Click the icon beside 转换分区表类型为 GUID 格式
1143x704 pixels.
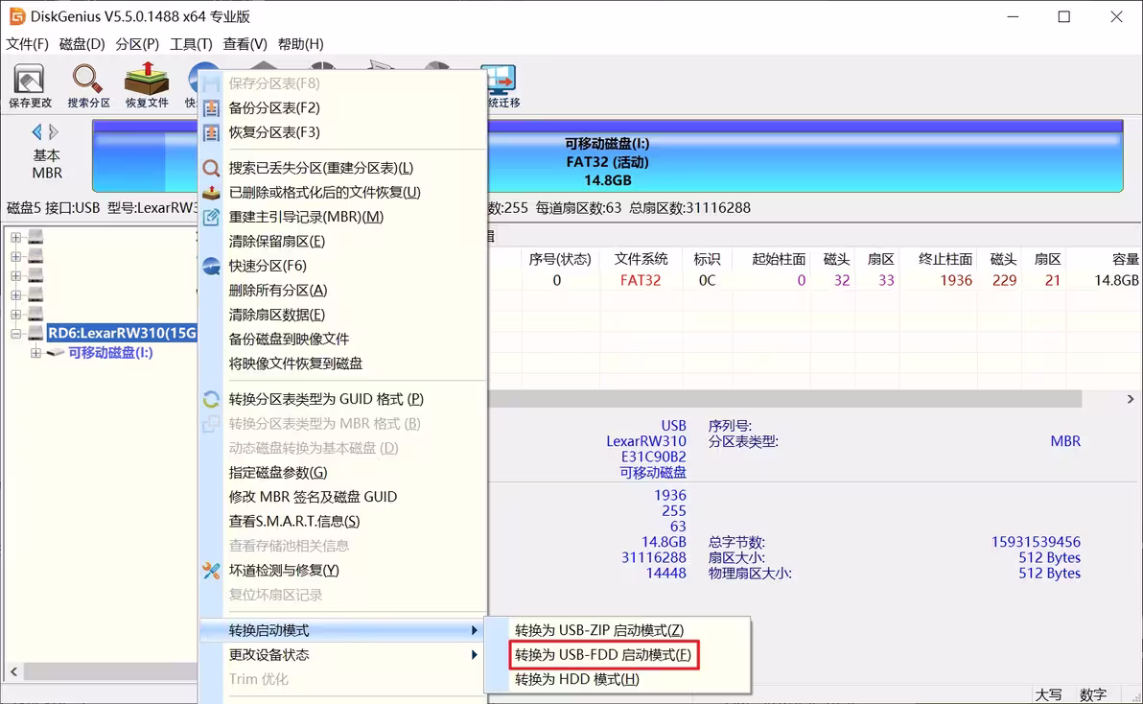click(x=211, y=399)
